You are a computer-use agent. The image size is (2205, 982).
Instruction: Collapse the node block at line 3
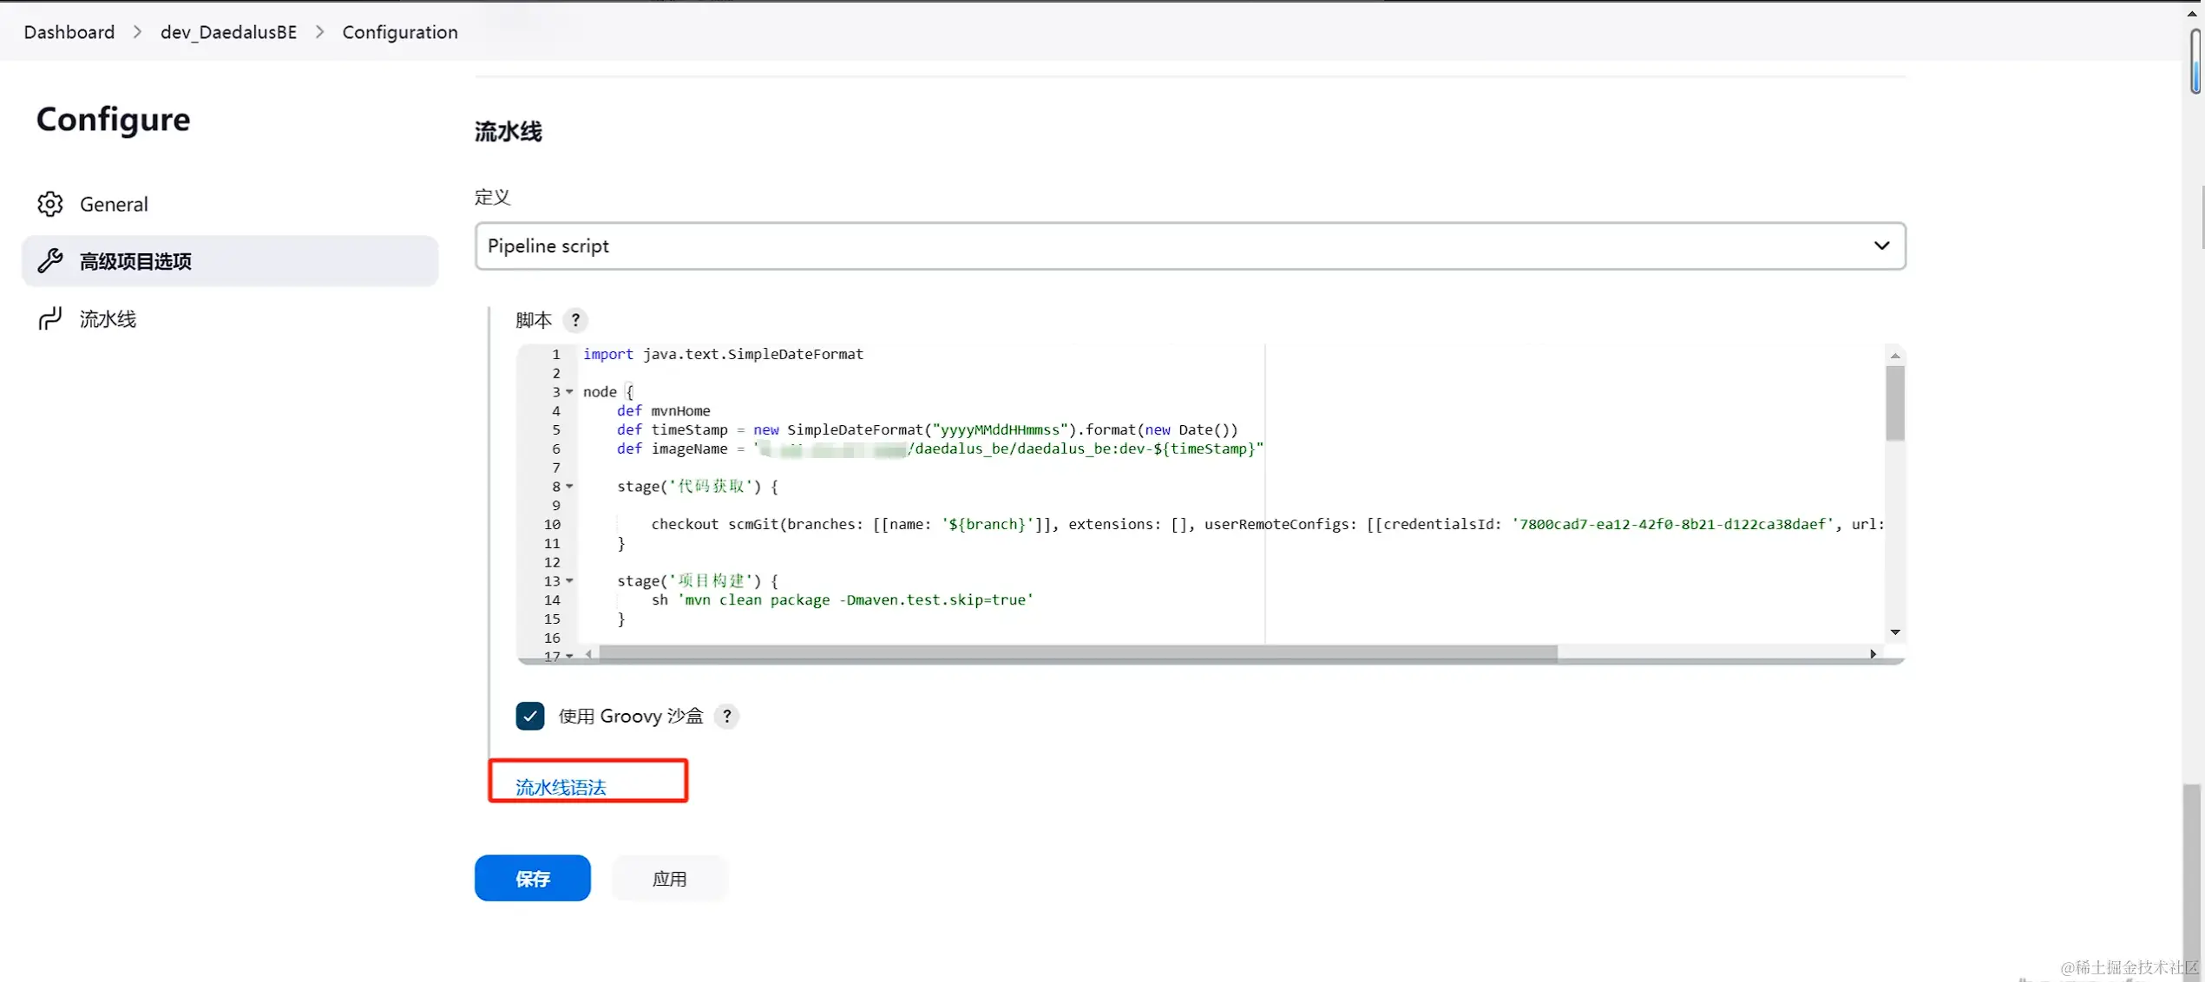pos(570,392)
